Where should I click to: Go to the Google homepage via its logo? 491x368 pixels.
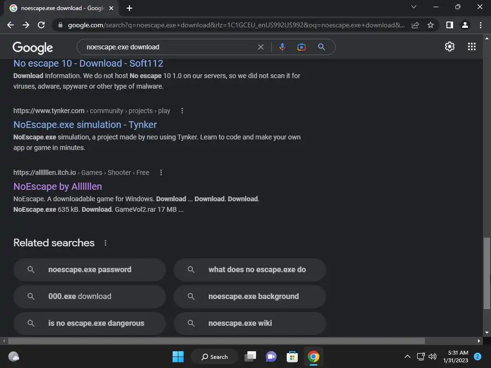coord(33,47)
